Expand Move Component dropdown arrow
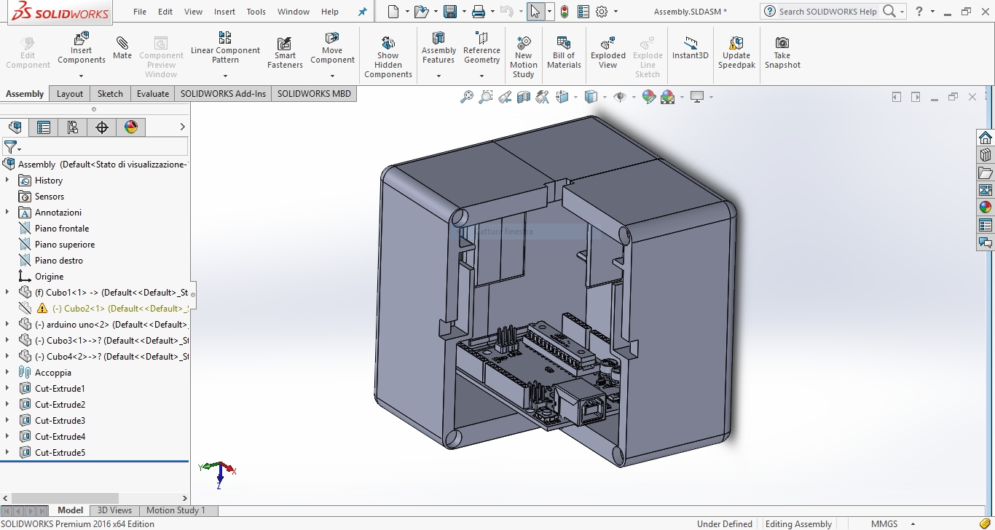 332,75
